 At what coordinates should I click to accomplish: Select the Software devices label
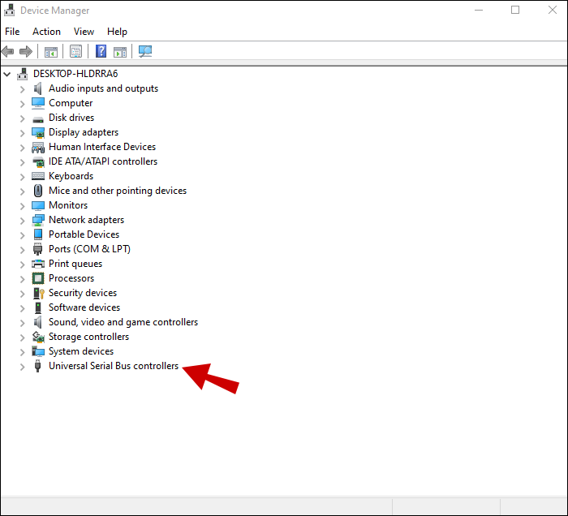[84, 307]
